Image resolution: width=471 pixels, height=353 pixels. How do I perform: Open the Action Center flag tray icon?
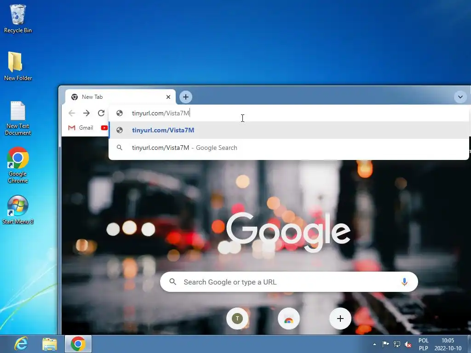(386, 344)
